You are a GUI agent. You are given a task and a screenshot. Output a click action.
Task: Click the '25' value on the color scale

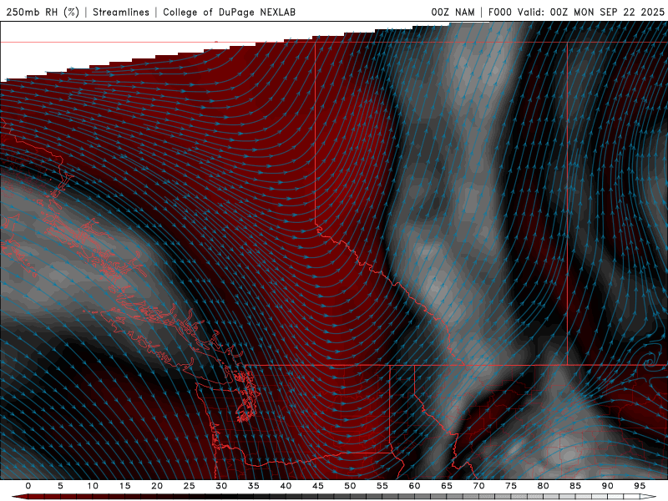[190, 486]
